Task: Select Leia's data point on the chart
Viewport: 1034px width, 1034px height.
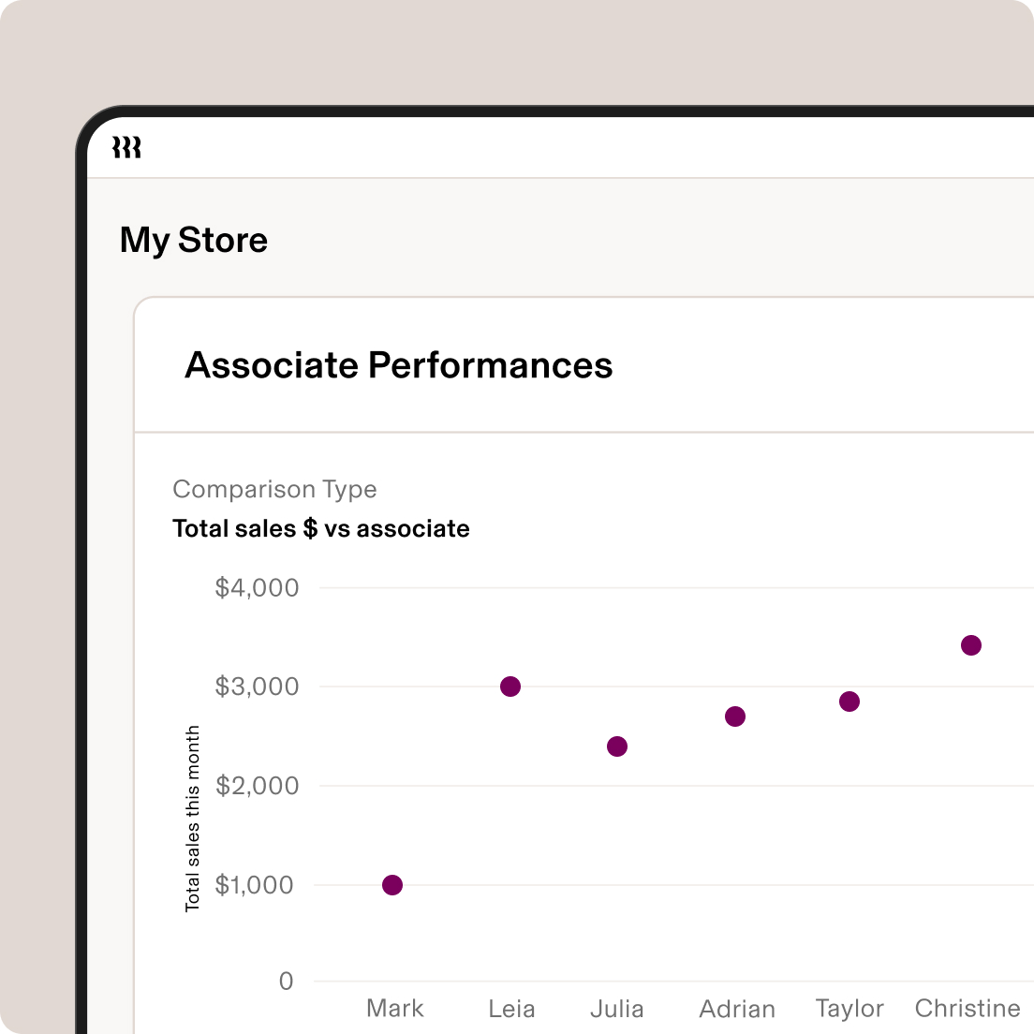Action: point(511,687)
